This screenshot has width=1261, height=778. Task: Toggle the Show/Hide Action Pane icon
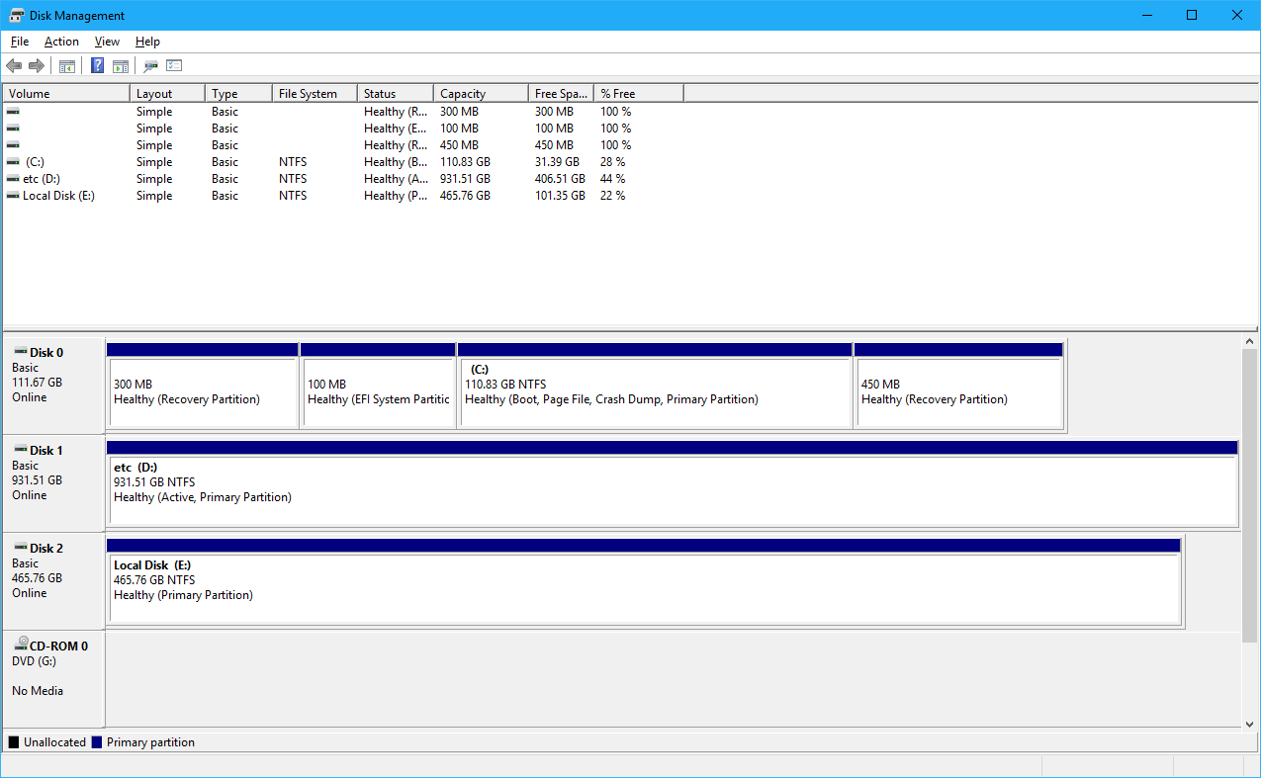pyautogui.click(x=121, y=66)
